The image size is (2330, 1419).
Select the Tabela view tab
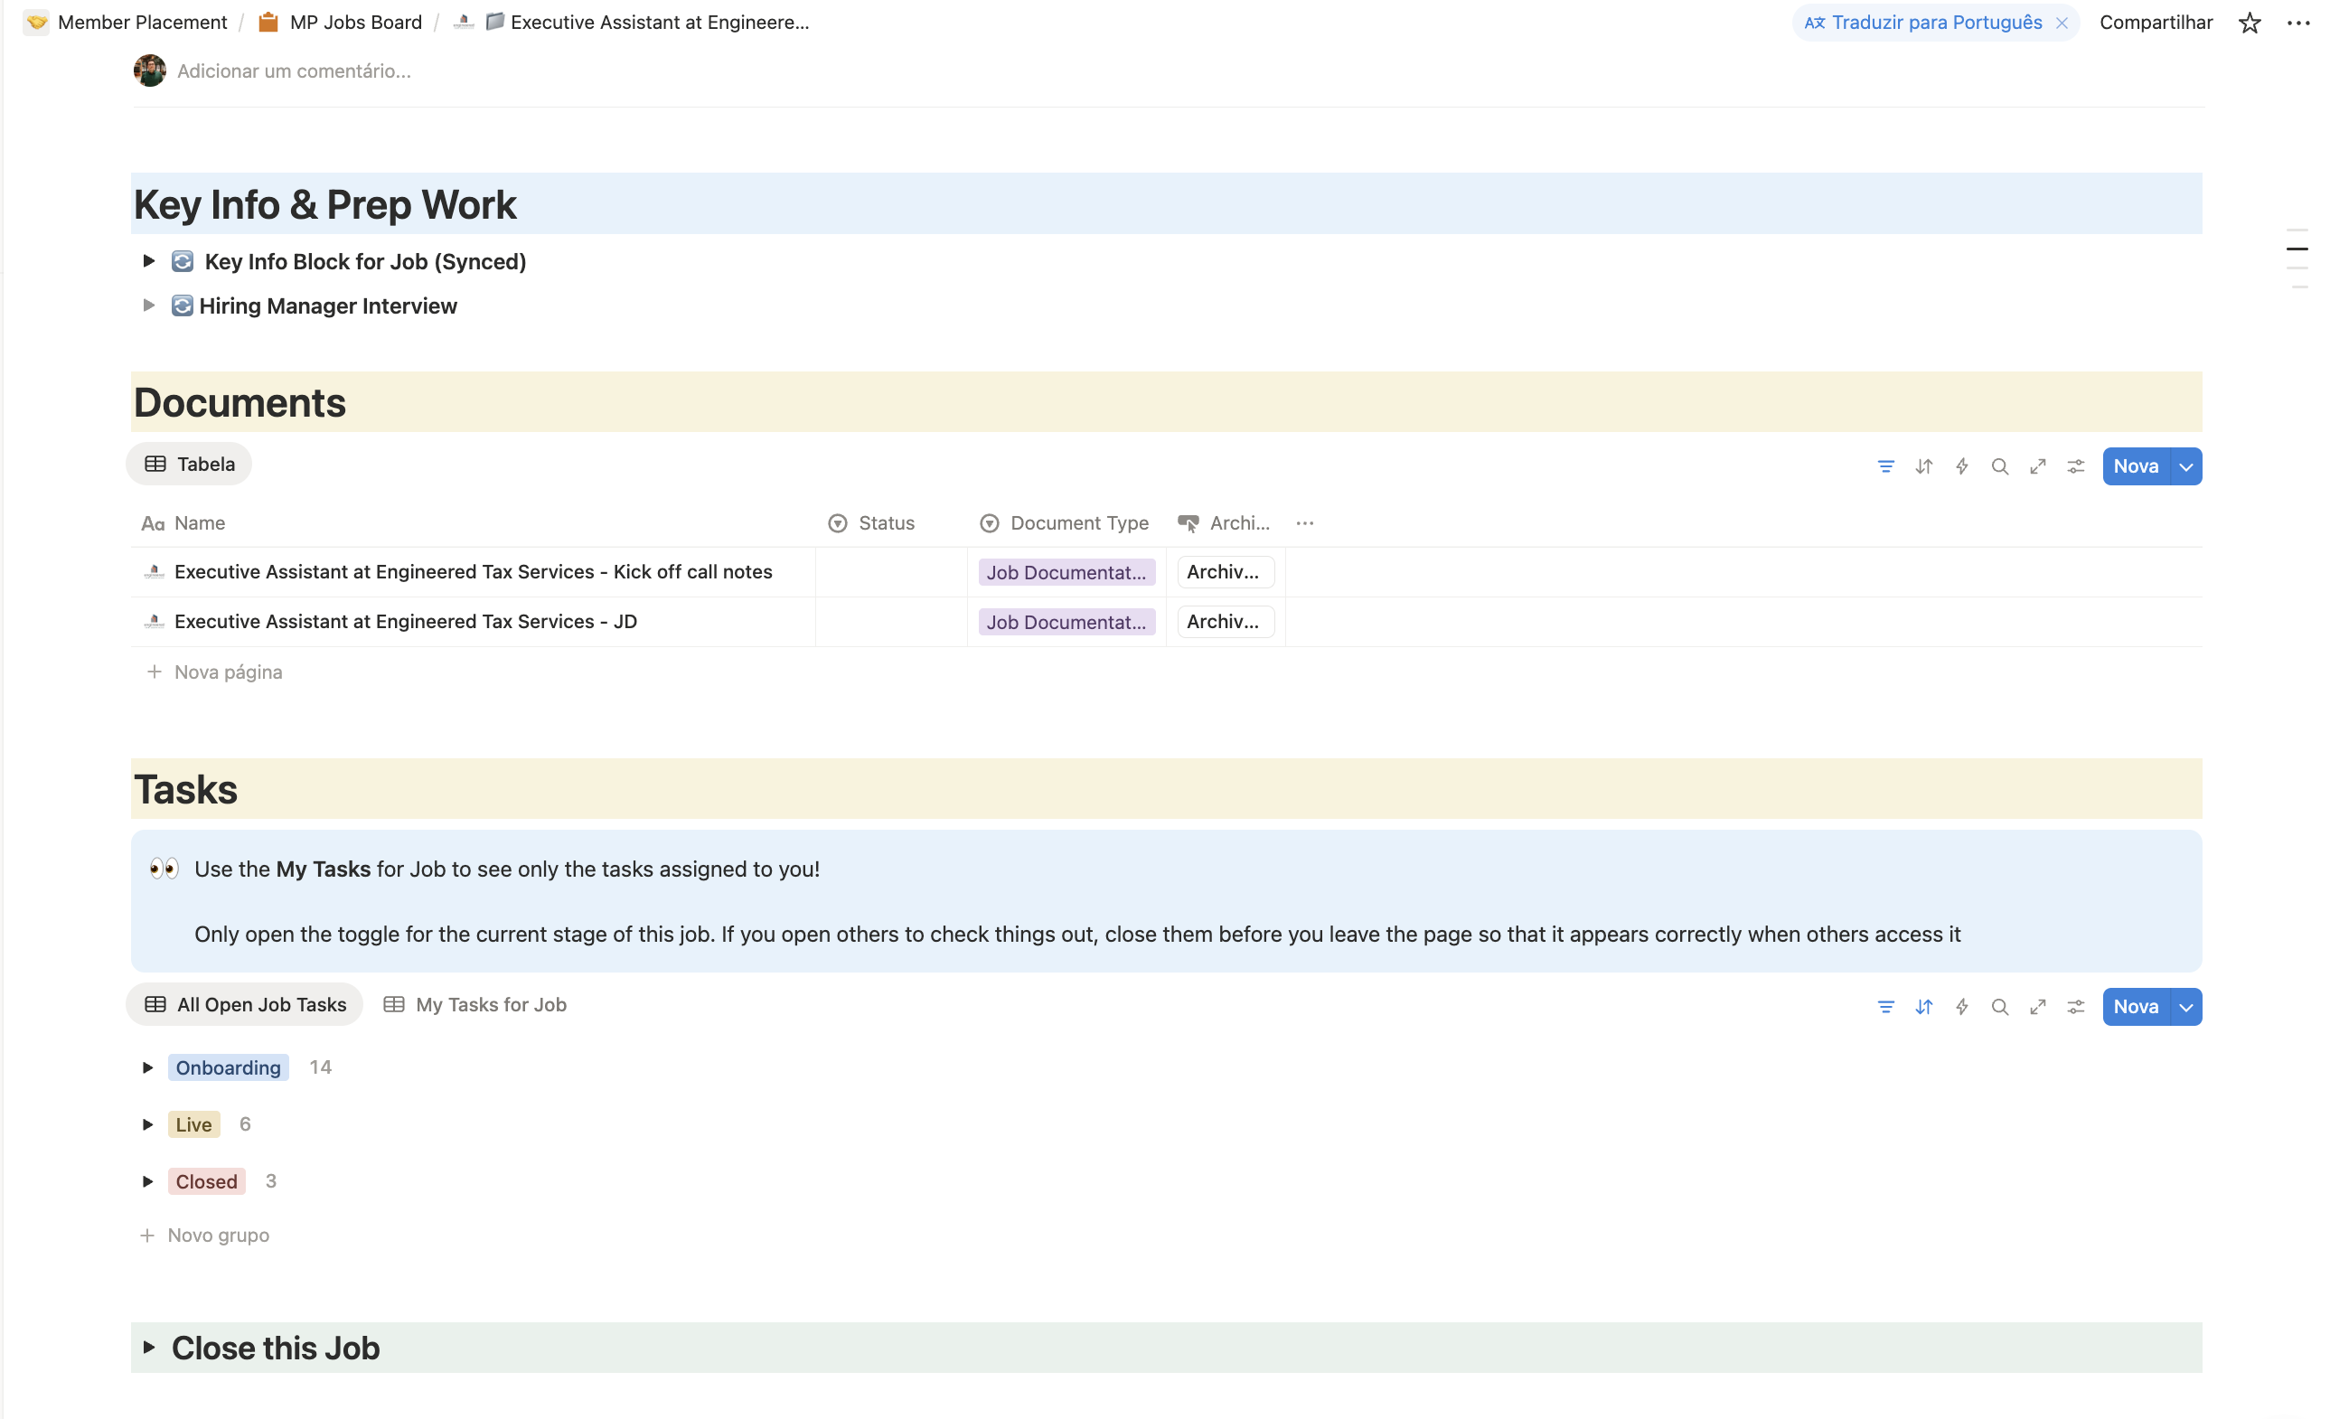click(x=188, y=464)
